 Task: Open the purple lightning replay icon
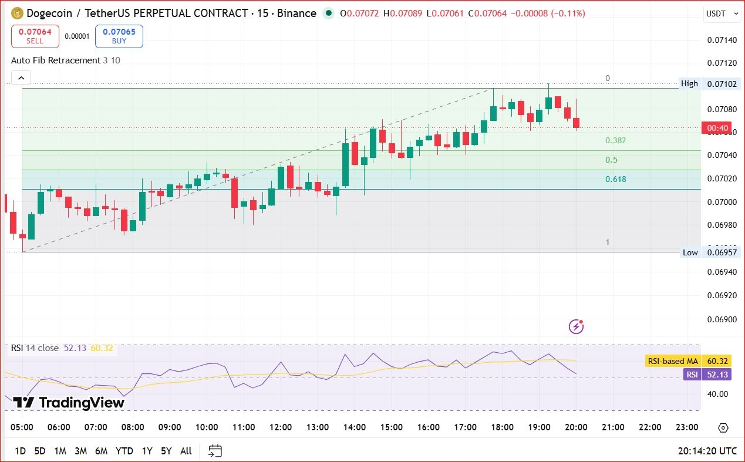pos(576,326)
